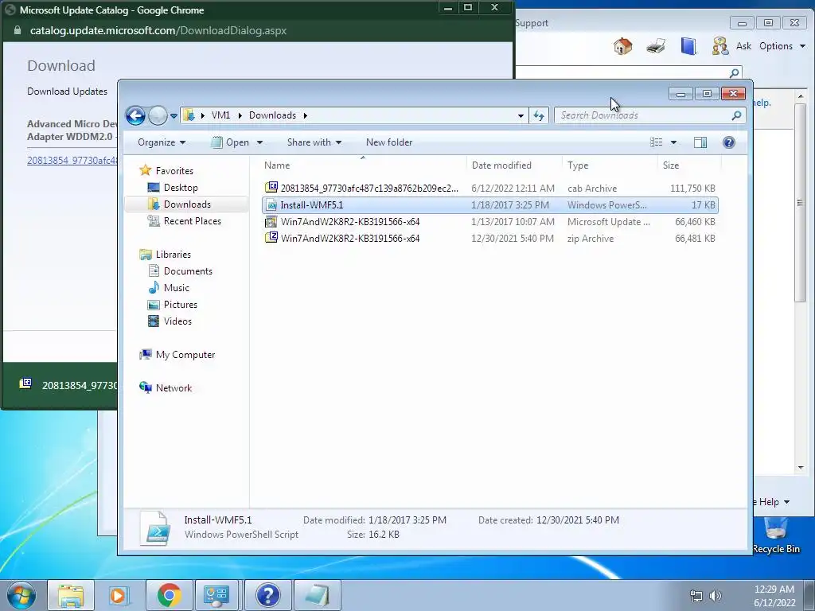Click Help and Support vertical scrollbar
The height and width of the screenshot is (611, 815).
click(x=800, y=203)
